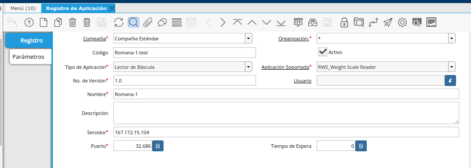Screen dimensions: 471x168
Task: Click the empty Usuario field
Action: pos(380,80)
